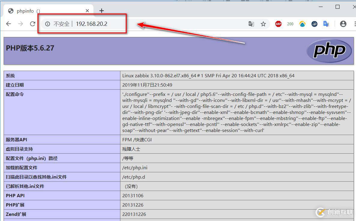Click the 配置文件 (php.ini) 路径 label
The width and height of the screenshot is (356, 221).
pyautogui.click(x=32, y=158)
